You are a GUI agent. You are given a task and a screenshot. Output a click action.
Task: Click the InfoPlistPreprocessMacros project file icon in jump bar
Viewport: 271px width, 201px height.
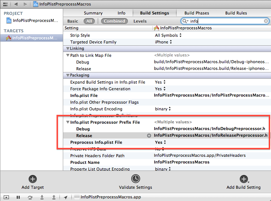click(36, 4)
